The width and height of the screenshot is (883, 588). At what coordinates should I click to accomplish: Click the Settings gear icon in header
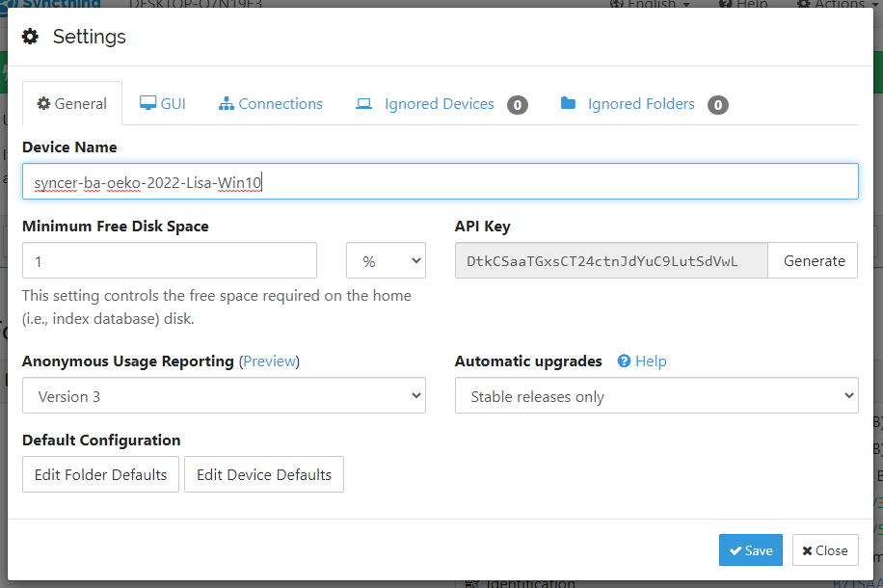pyautogui.click(x=31, y=37)
